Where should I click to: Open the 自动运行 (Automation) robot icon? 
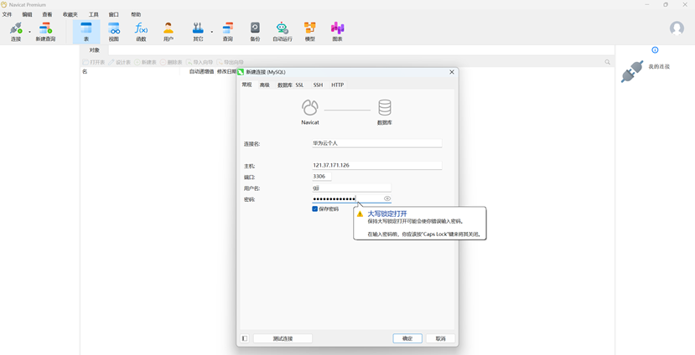[x=283, y=32]
